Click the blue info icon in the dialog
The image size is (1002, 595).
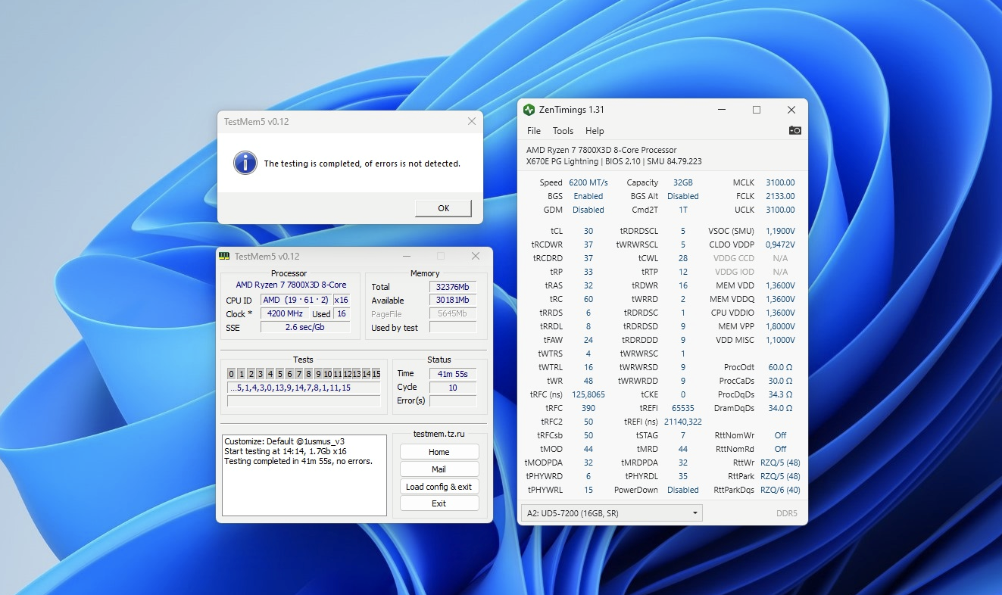tap(245, 163)
